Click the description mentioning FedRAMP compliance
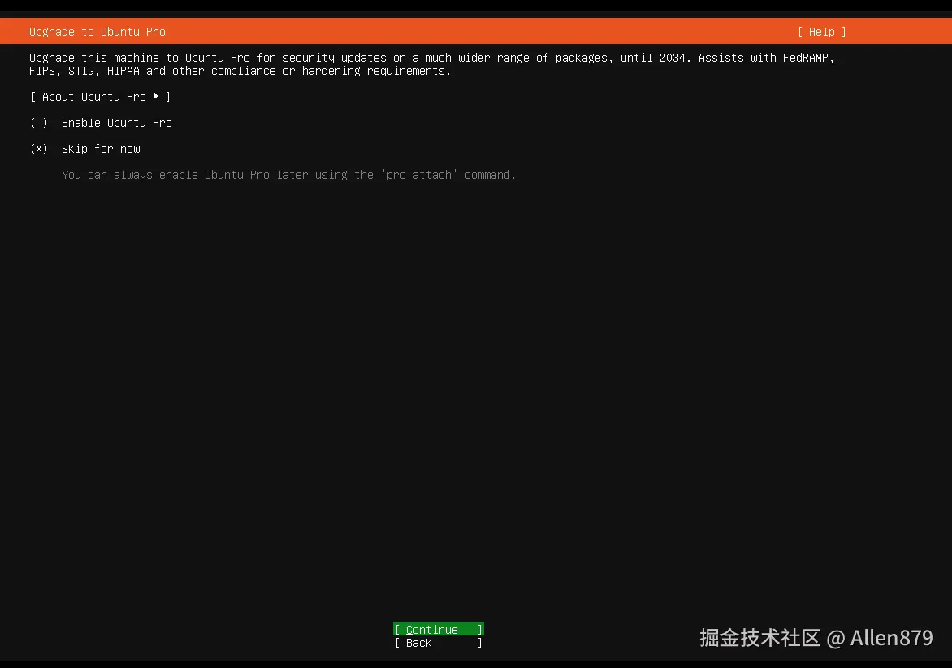Image resolution: width=952 pixels, height=668 pixels. pyautogui.click(x=431, y=64)
